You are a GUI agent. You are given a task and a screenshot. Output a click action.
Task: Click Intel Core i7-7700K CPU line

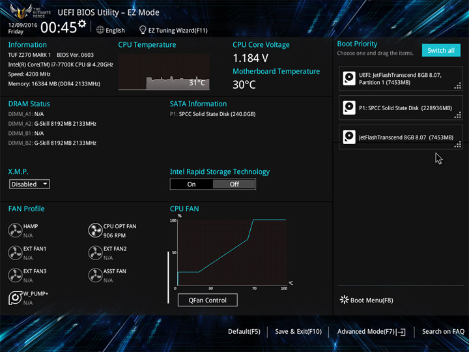click(x=61, y=65)
